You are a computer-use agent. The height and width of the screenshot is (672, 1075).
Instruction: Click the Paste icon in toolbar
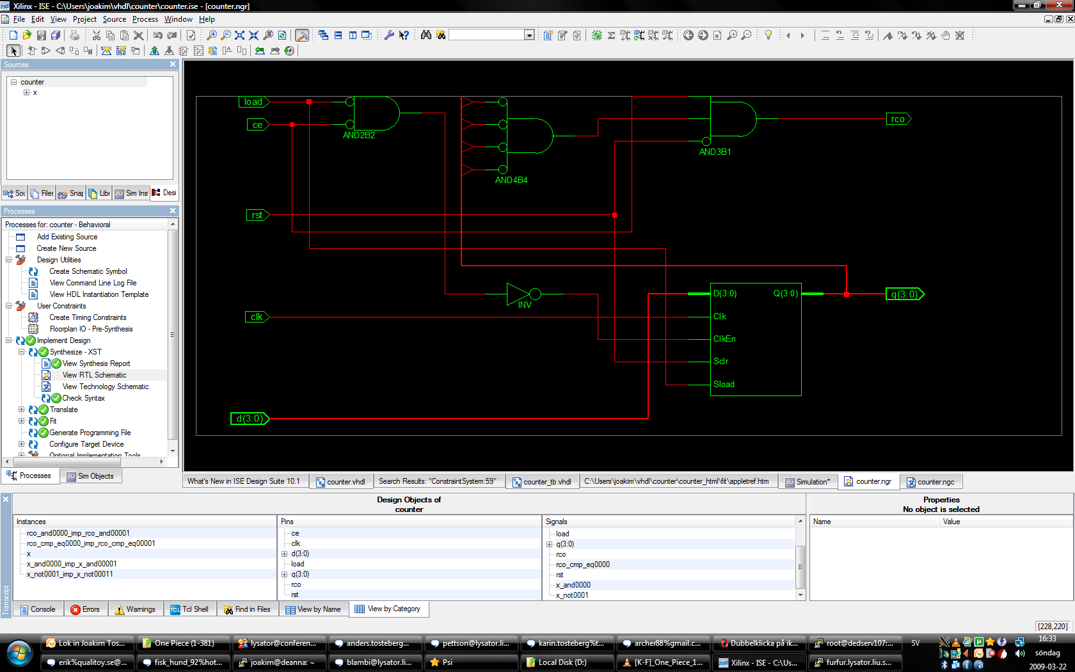pos(124,35)
